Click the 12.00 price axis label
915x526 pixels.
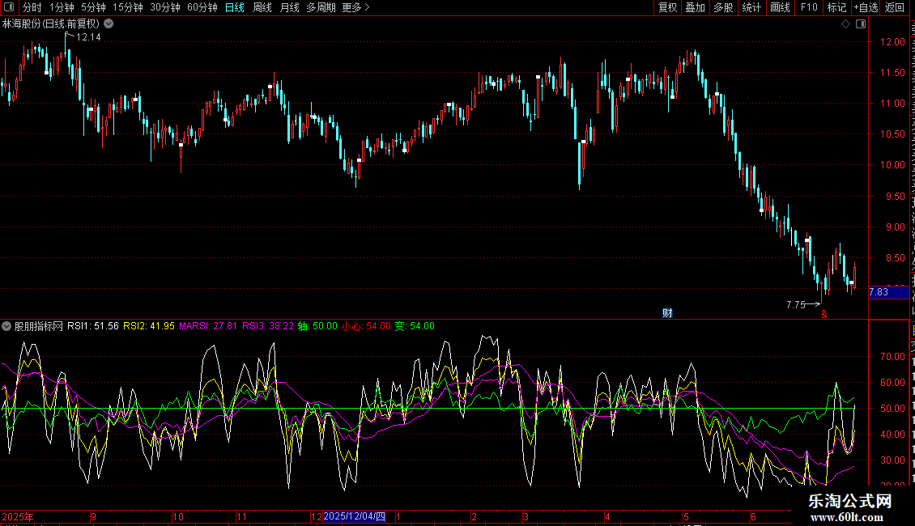tap(892, 42)
